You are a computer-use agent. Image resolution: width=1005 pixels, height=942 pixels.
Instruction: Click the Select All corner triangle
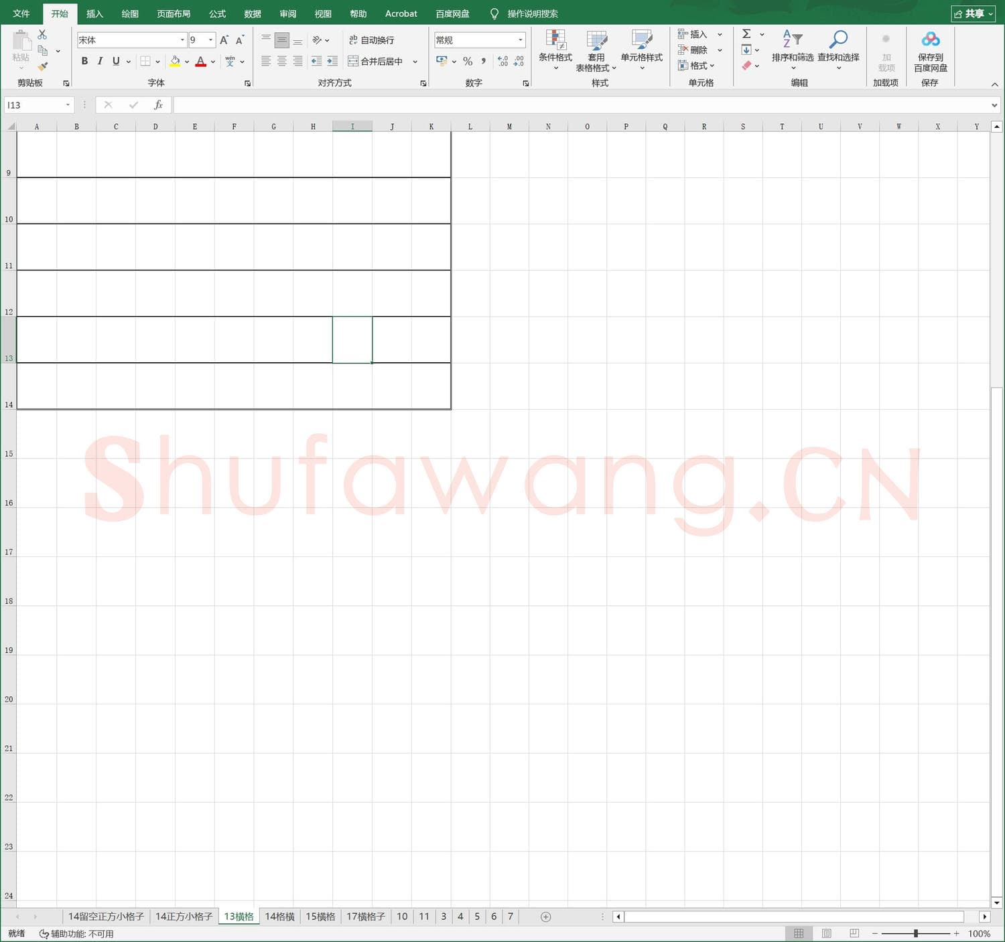coord(10,127)
